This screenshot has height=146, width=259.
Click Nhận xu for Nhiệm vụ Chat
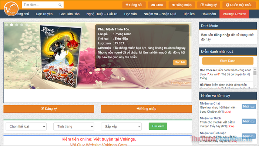click(249, 106)
